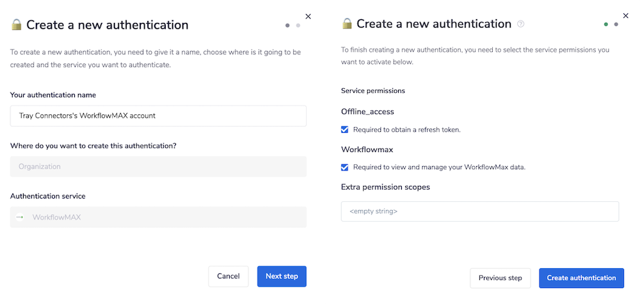Image resolution: width=640 pixels, height=304 pixels.
Task: Click the lock icon in the service-permissions dialog
Action: (347, 24)
